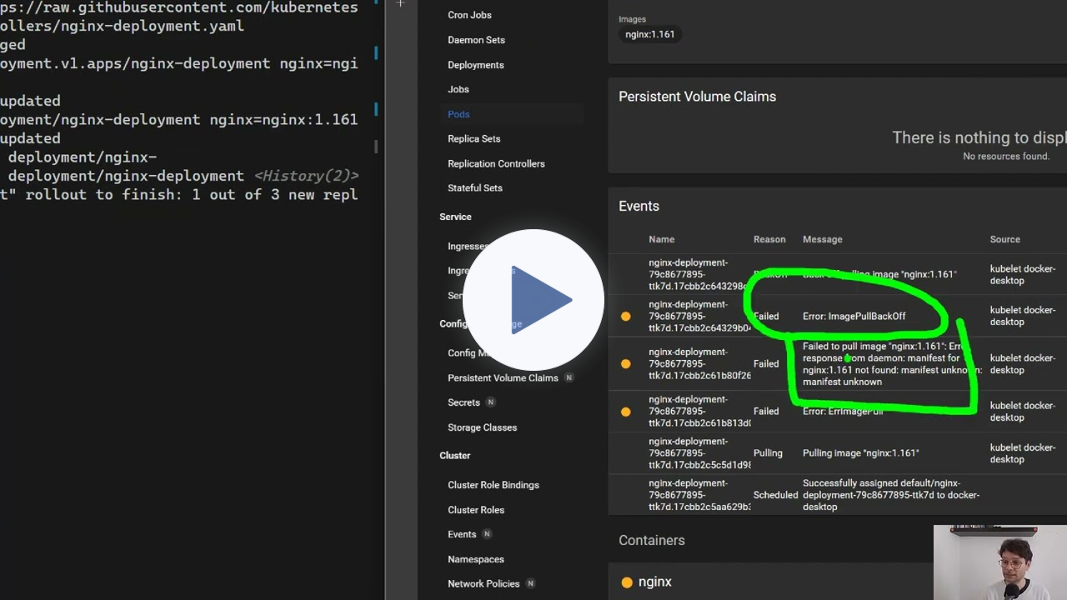This screenshot has width=1067, height=600.
Task: Click the presenter webcam thumbnail
Action: click(1000, 562)
